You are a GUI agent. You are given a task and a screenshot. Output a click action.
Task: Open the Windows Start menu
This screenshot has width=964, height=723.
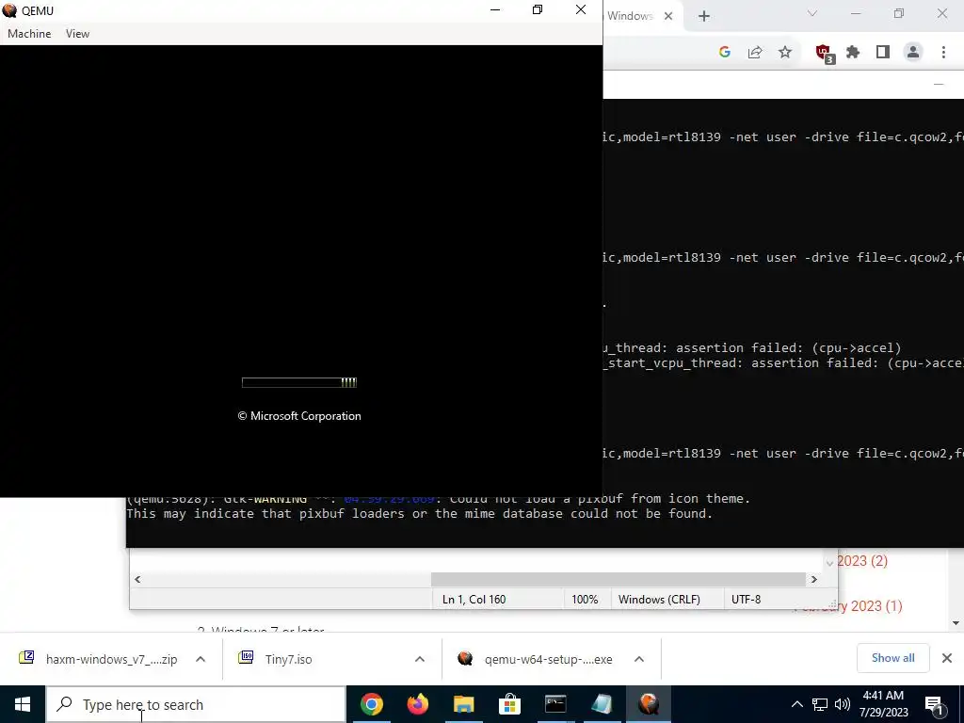23,704
